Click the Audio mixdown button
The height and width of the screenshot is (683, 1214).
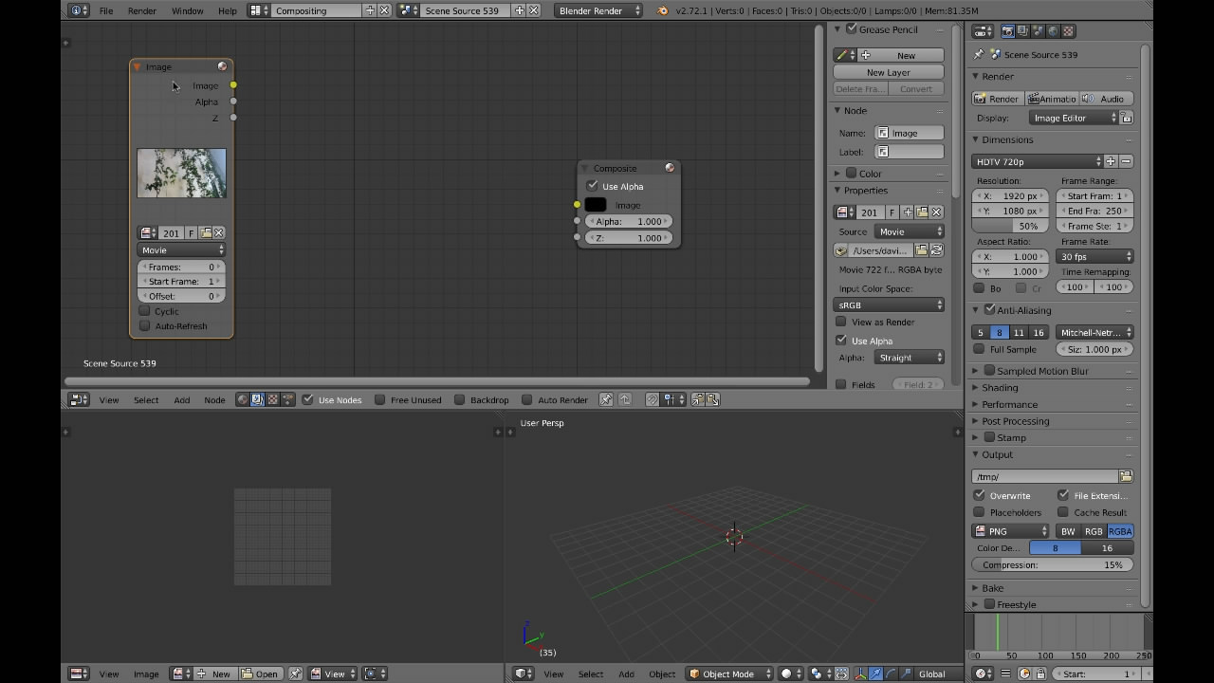point(1106,99)
